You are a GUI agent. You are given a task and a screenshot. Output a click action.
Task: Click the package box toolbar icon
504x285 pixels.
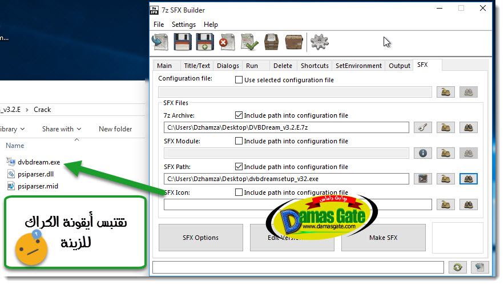click(x=294, y=42)
